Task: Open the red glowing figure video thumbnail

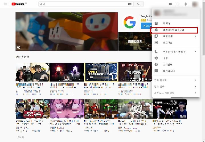Action: (67, 72)
